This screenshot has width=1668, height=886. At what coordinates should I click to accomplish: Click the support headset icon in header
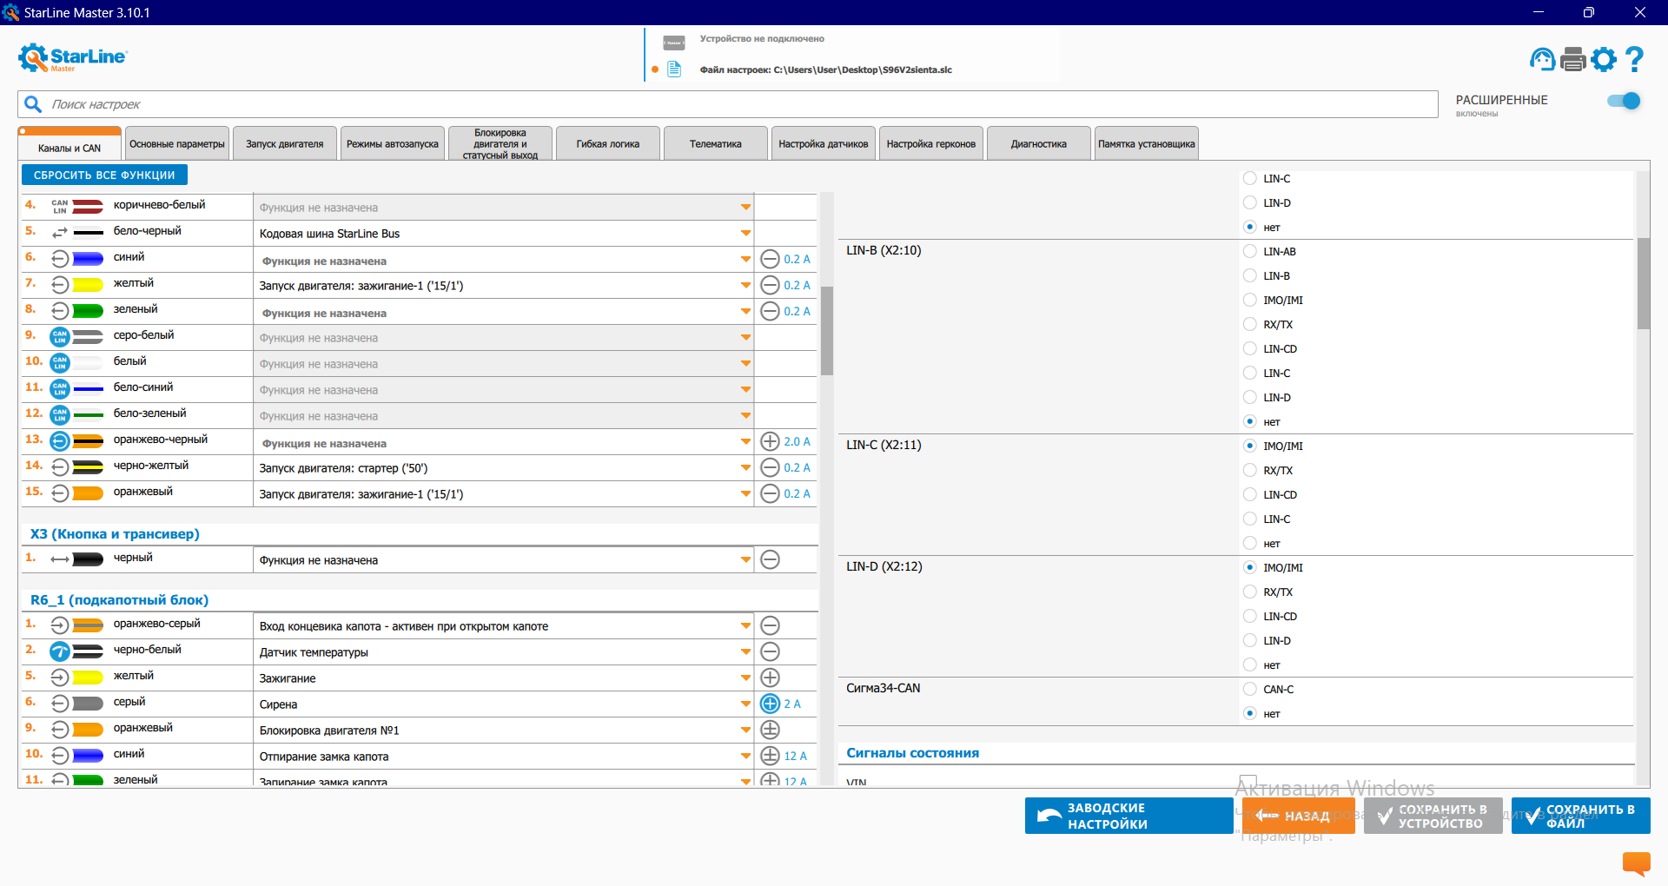(1542, 59)
